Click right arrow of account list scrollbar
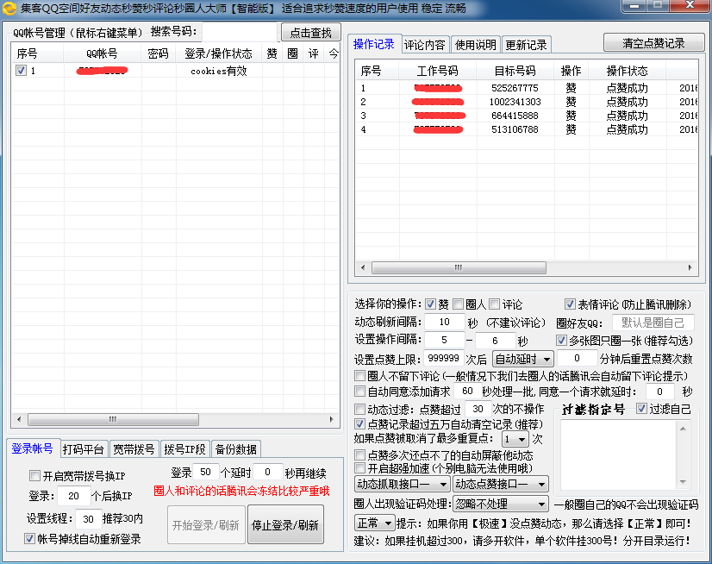 click(x=332, y=419)
